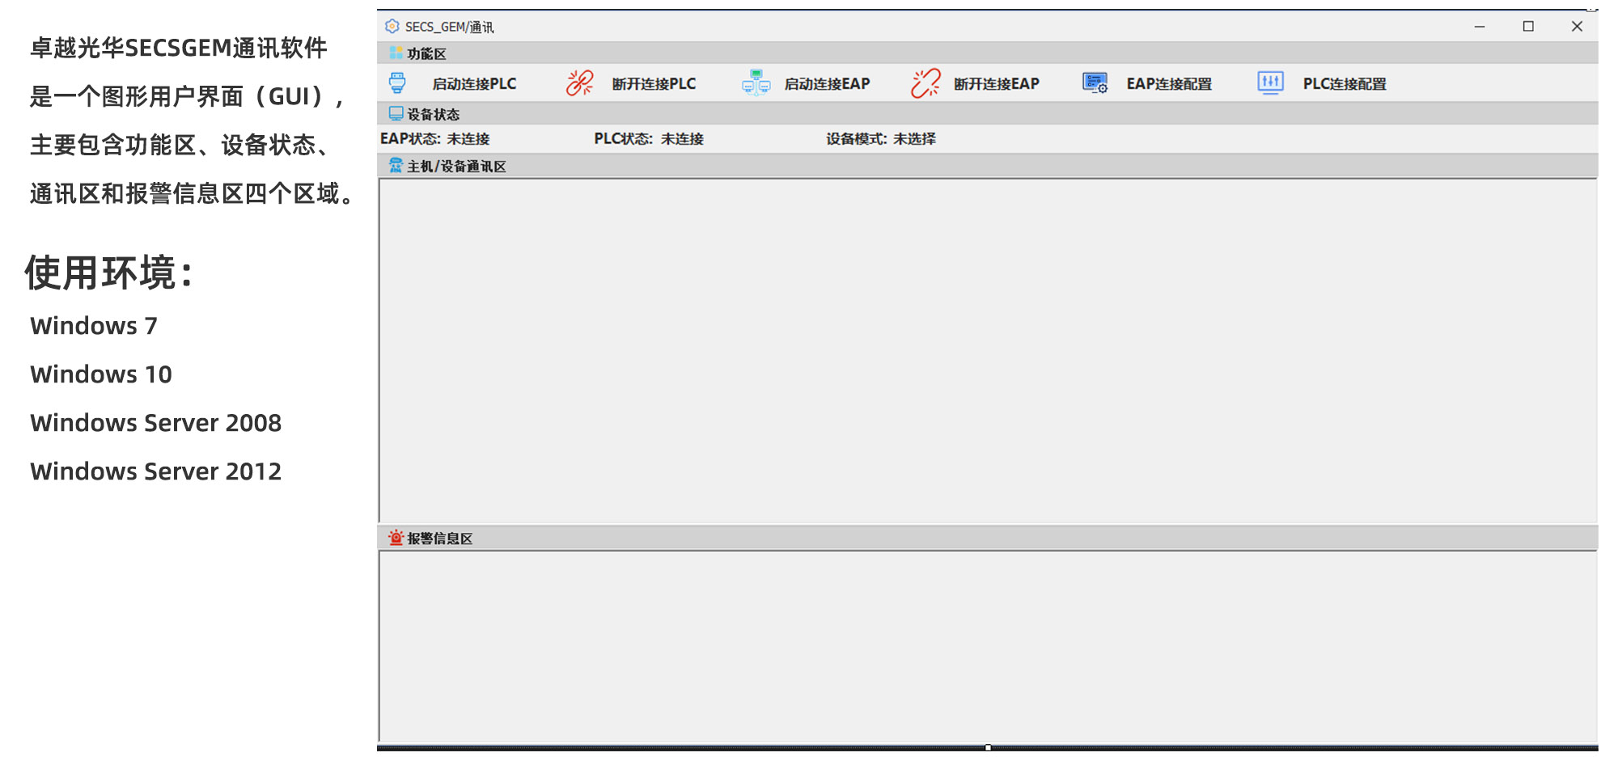Open PLC连接配置 via its sliders icon
Viewport: 1618px width, 761px height.
coord(1270,83)
